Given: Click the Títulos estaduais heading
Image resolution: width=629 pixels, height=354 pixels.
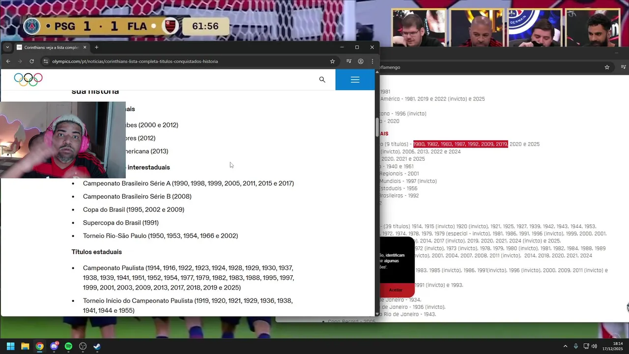Looking at the screenshot, I should click(97, 252).
